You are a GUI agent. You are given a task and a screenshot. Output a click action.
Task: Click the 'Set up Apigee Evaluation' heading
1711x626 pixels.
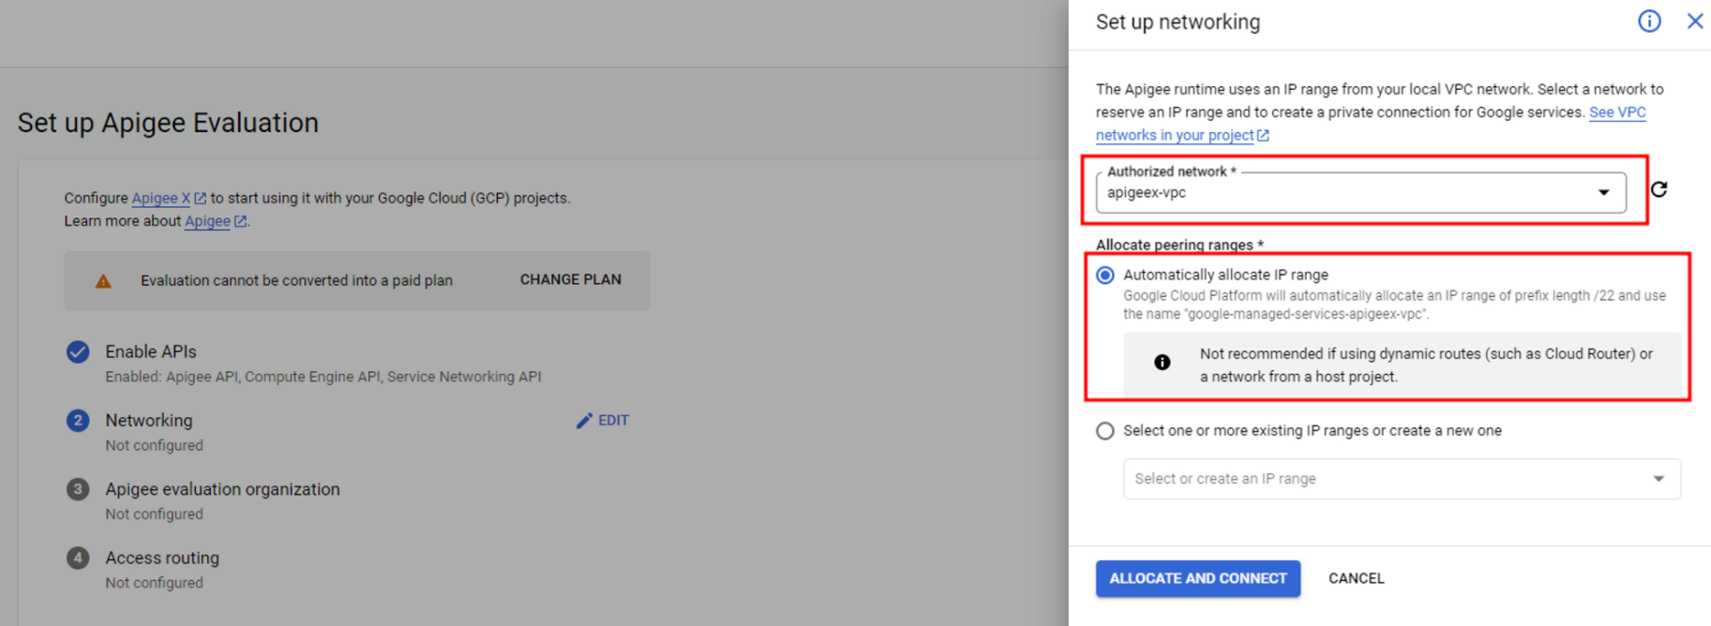pyautogui.click(x=168, y=123)
